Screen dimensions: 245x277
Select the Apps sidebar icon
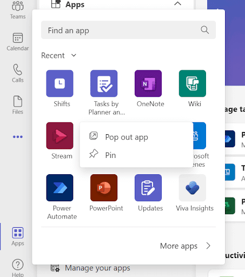click(x=18, y=236)
